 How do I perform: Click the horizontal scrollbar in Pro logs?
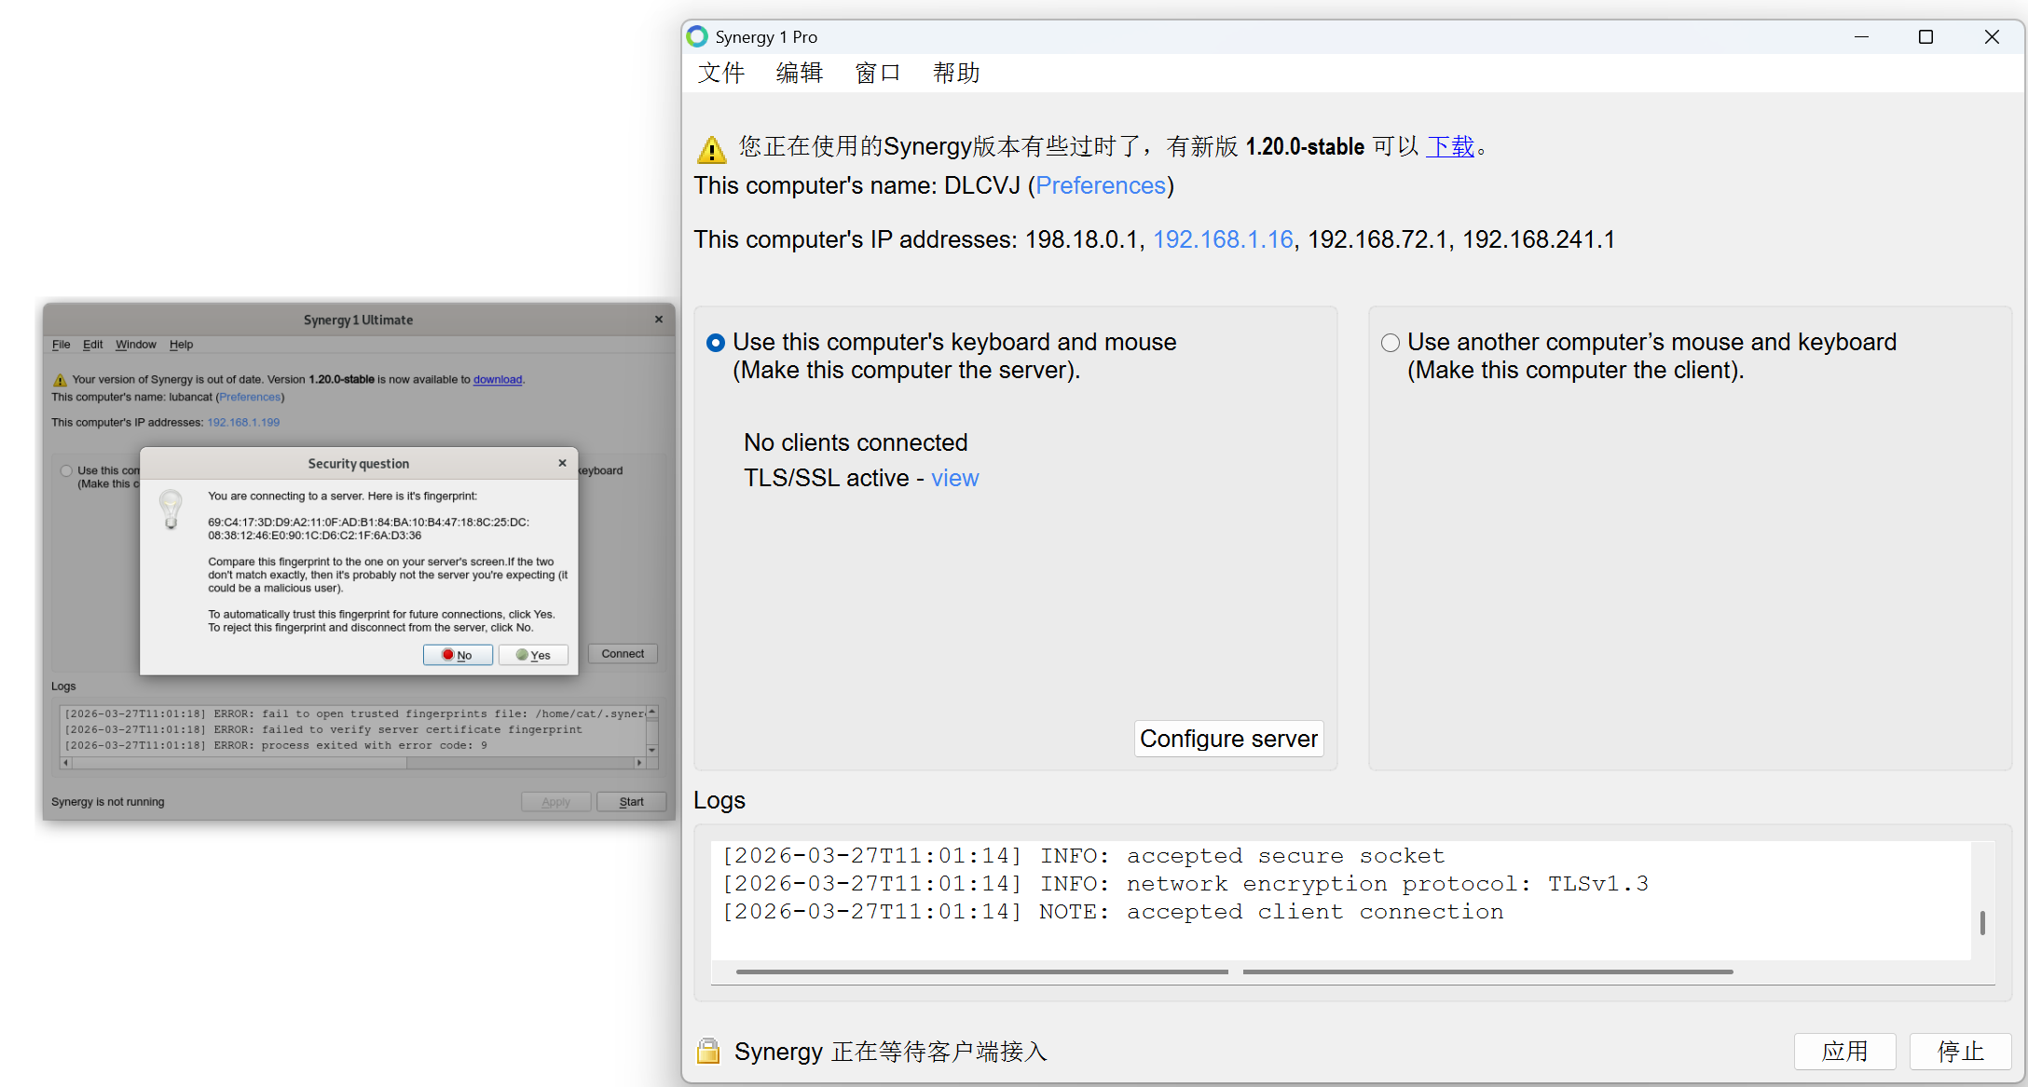[1235, 972]
